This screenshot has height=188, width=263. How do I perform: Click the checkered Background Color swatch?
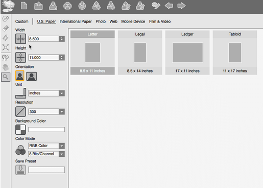pos(20,130)
